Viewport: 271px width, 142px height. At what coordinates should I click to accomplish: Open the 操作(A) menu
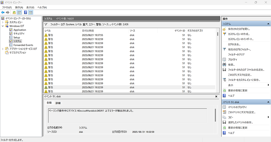click(x=19, y=7)
